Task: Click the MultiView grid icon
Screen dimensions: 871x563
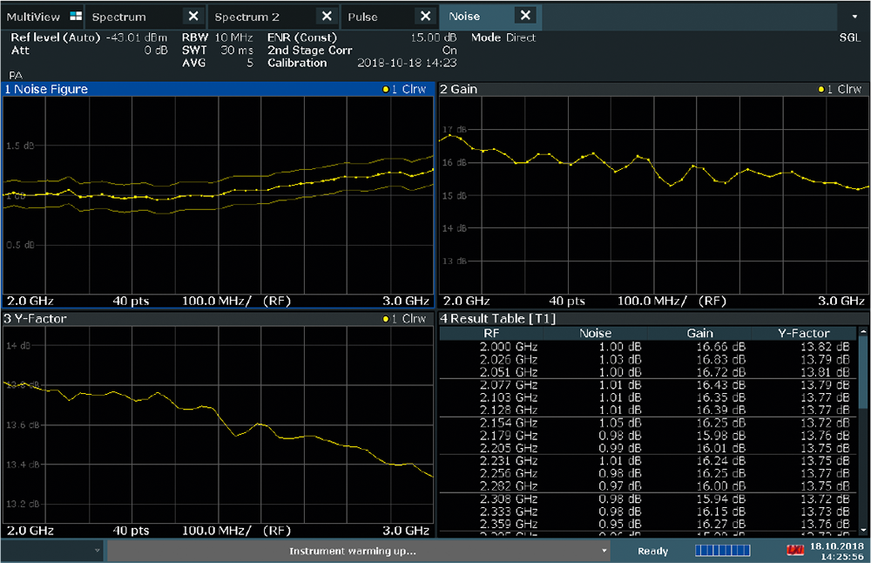Action: (75, 17)
